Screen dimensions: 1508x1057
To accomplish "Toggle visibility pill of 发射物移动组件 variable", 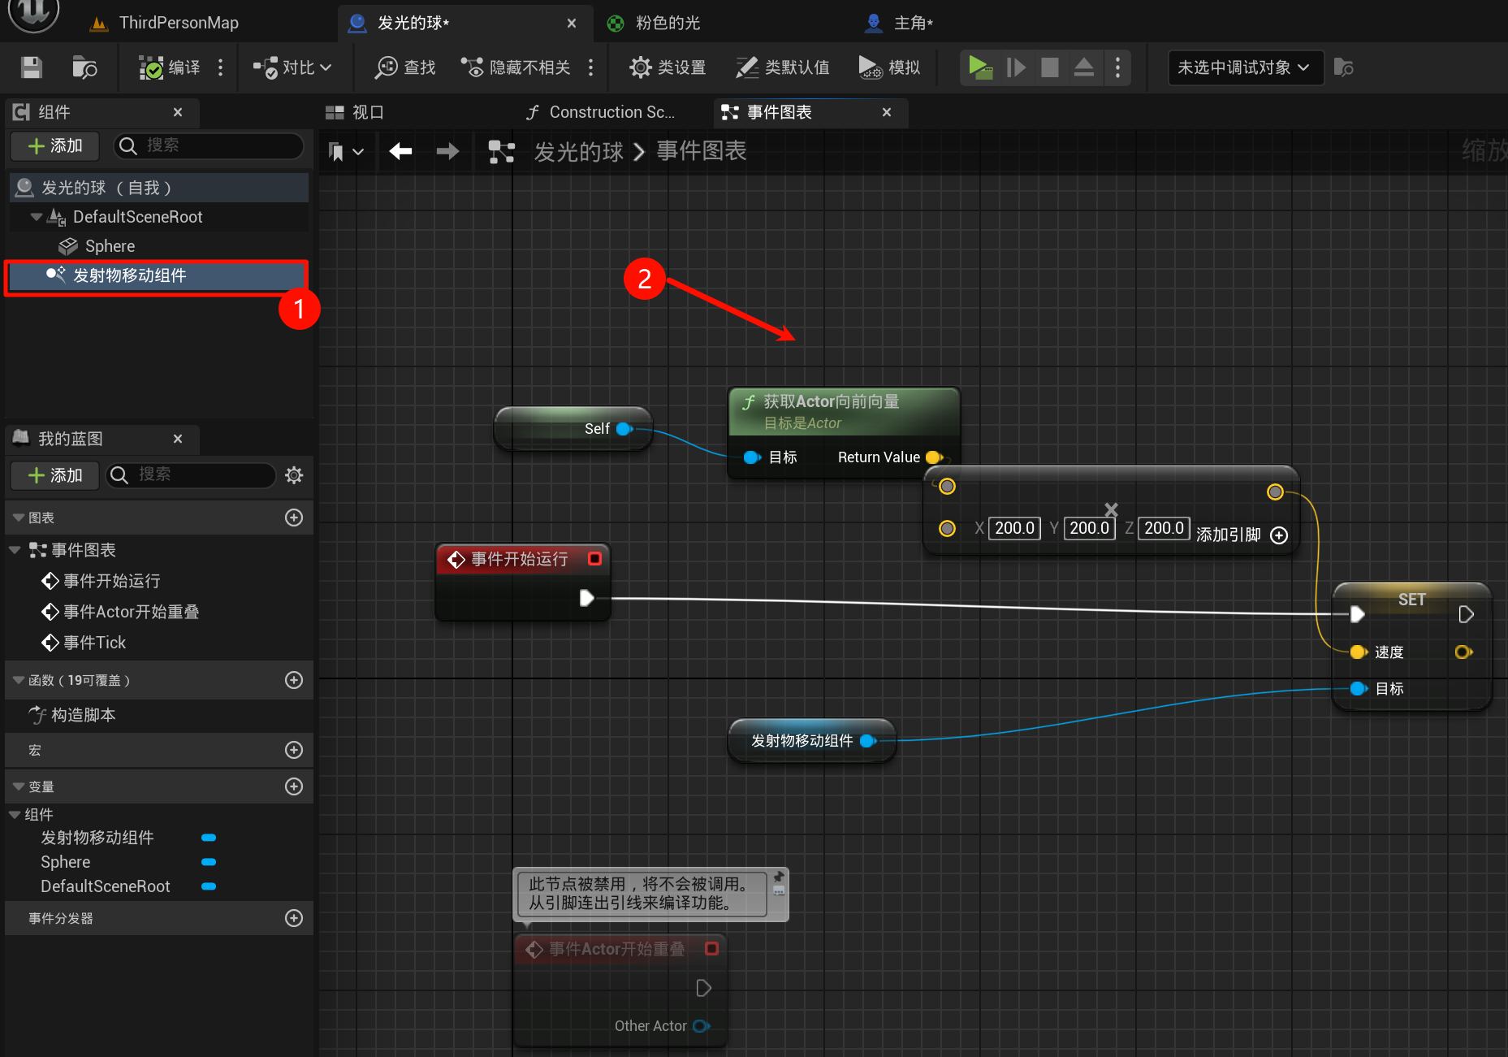I will tap(209, 838).
